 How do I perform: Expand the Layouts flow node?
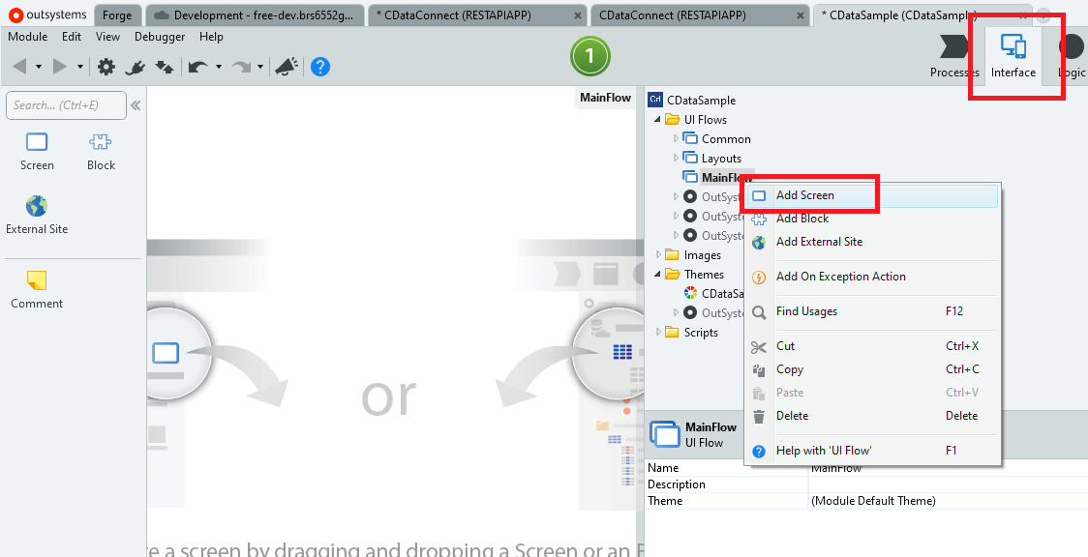click(676, 158)
